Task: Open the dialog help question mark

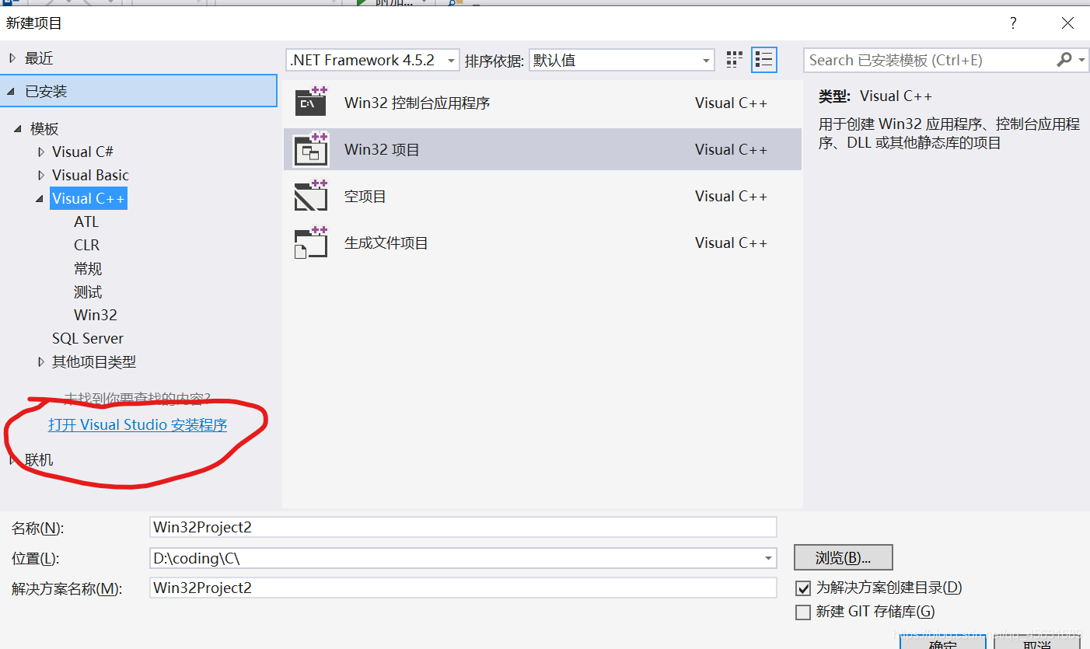Action: coord(1013,23)
